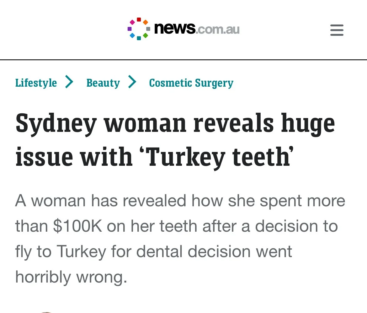Open the Cosmetic Surgery breadcrumb category
The image size is (367, 313).
[191, 83]
